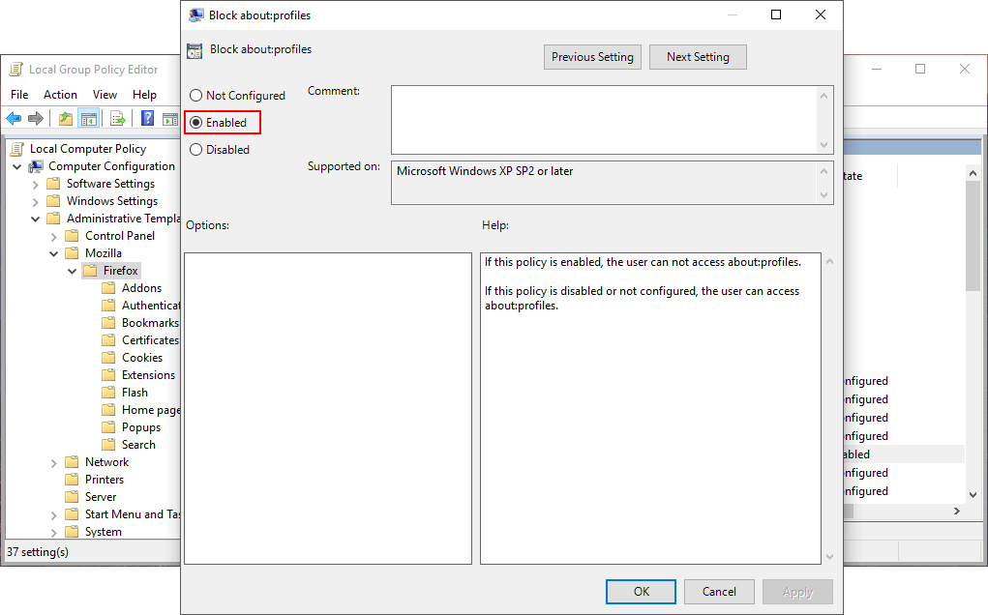
Task: Expand the Windows Settings node
Action: [35, 201]
